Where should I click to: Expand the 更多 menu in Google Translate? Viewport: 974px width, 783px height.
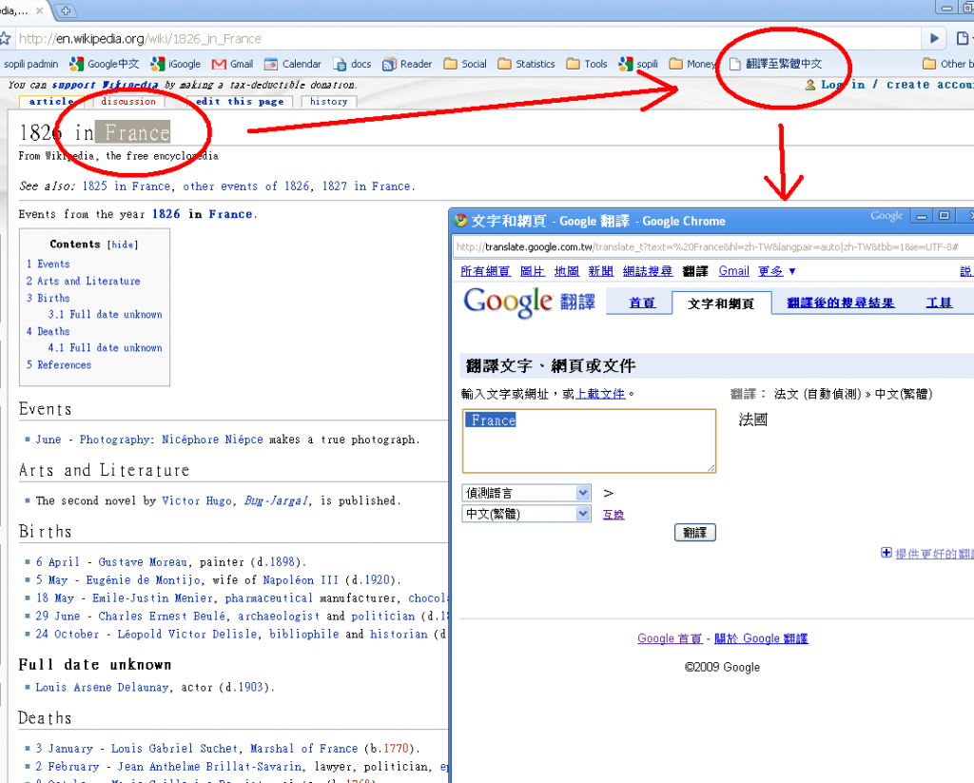click(770, 270)
